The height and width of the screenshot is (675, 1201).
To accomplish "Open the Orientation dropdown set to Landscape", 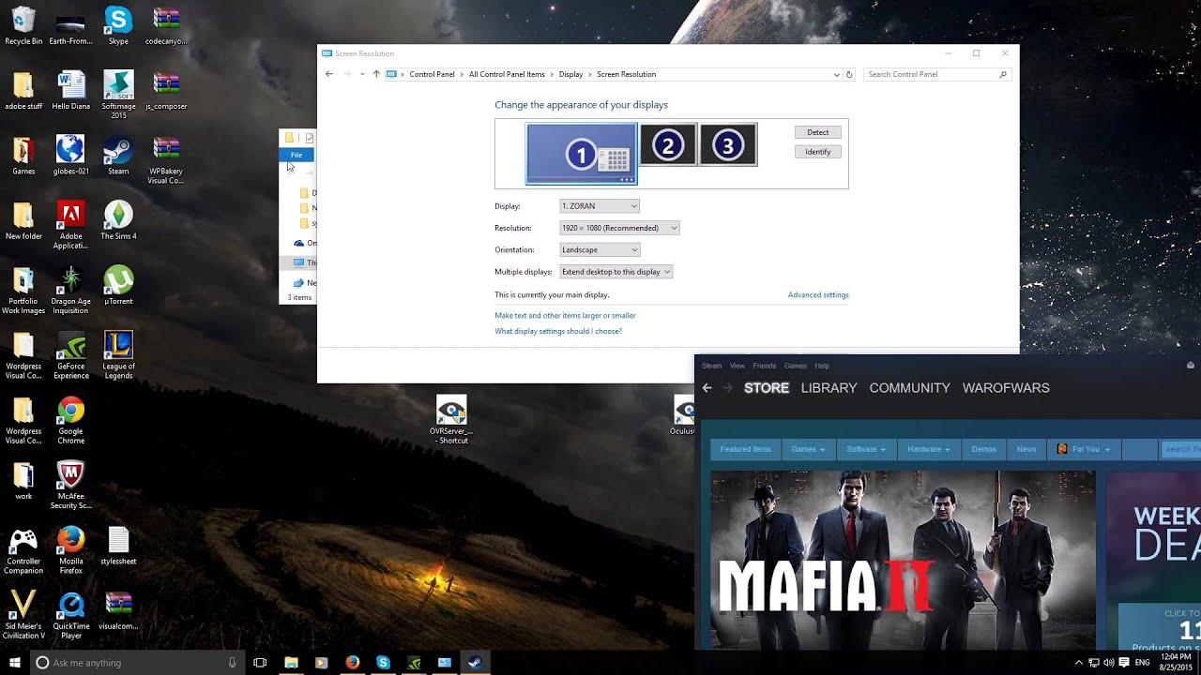I will [x=600, y=249].
